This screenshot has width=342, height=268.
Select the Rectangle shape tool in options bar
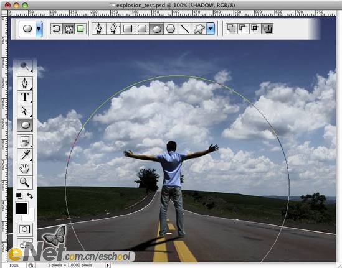pyautogui.click(x=128, y=29)
